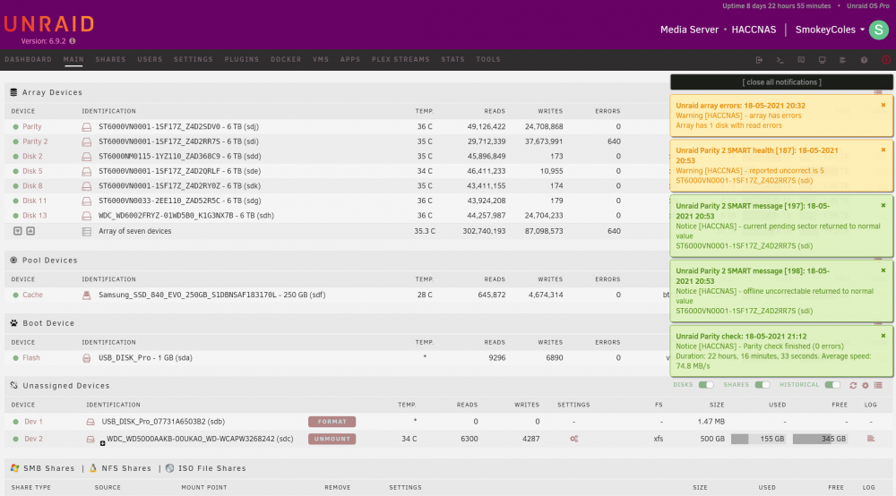
Task: Dismiss the SMART message 197 notification
Action: pos(883,206)
